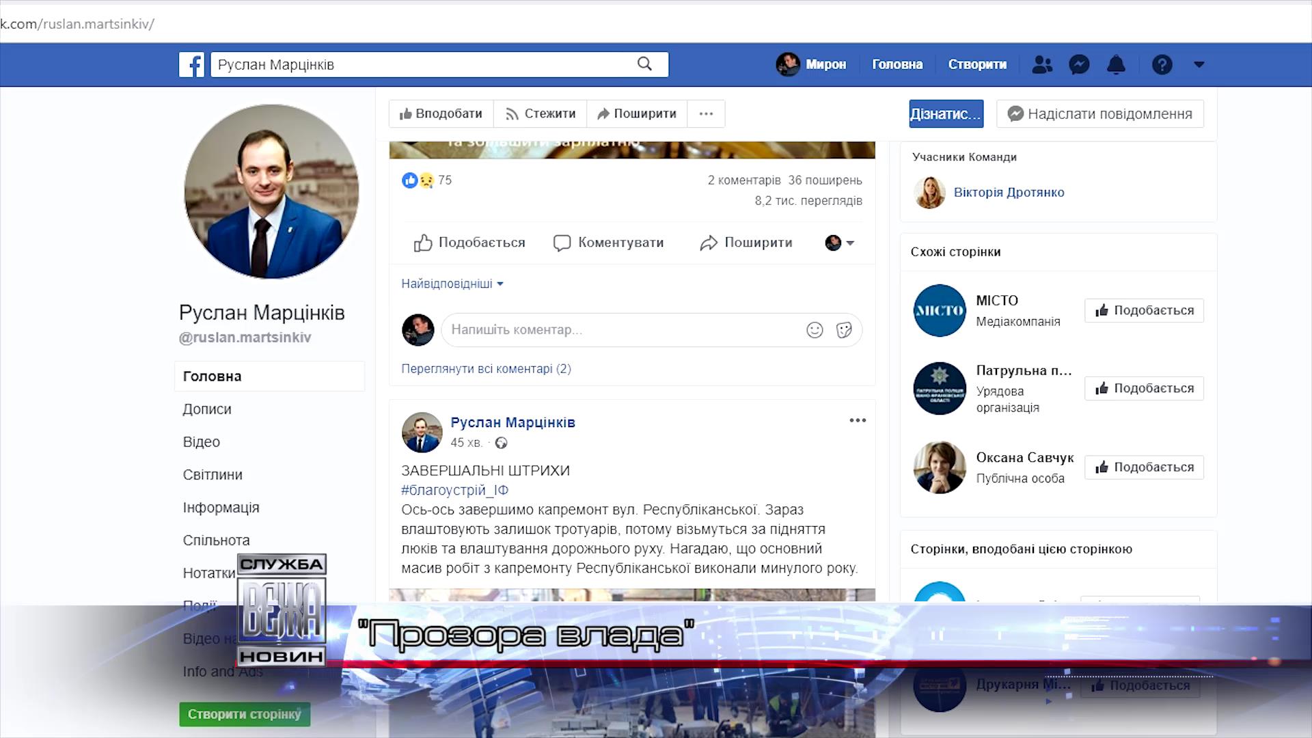Open Мирон profile avatar in top bar
Viewport: 1312px width, 738px height.
coord(788,64)
